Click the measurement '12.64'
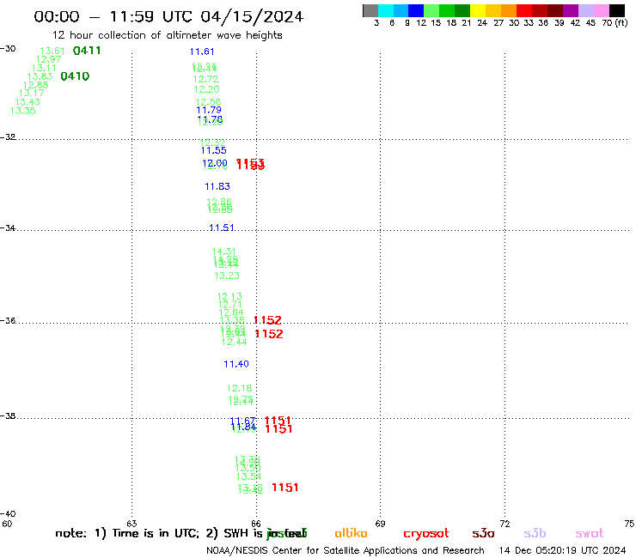 [x=231, y=312]
